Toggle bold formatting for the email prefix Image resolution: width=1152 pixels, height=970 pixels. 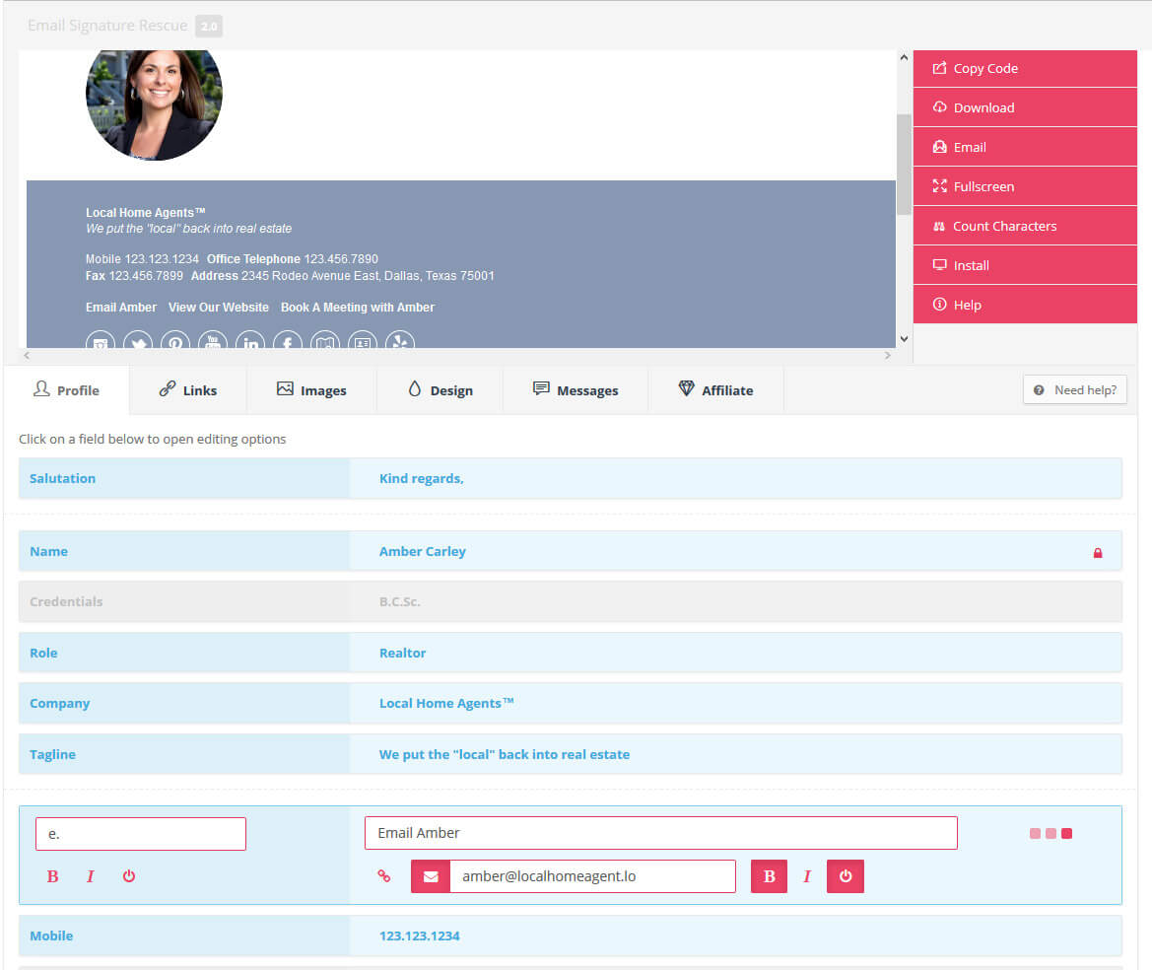52,875
